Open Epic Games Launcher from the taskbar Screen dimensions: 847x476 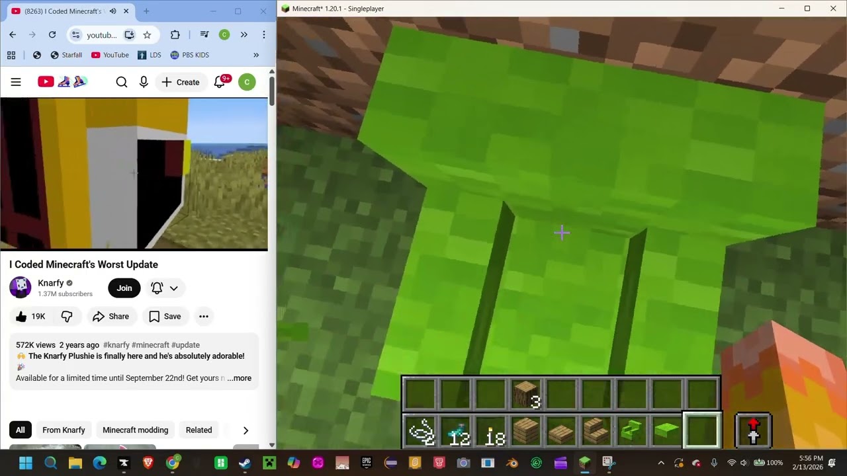366,463
